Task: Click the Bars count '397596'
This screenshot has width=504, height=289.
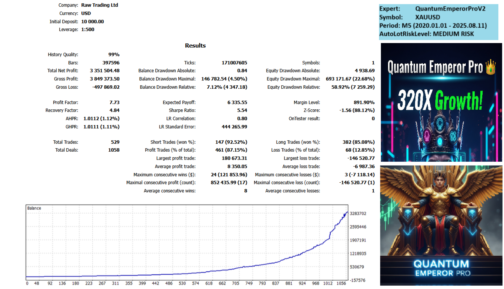Action: [x=111, y=63]
